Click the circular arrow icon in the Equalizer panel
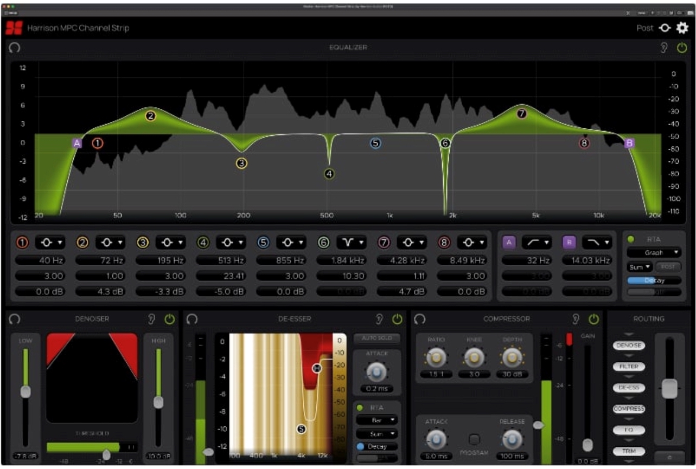Screen dimensions: 696x469 pos(14,48)
